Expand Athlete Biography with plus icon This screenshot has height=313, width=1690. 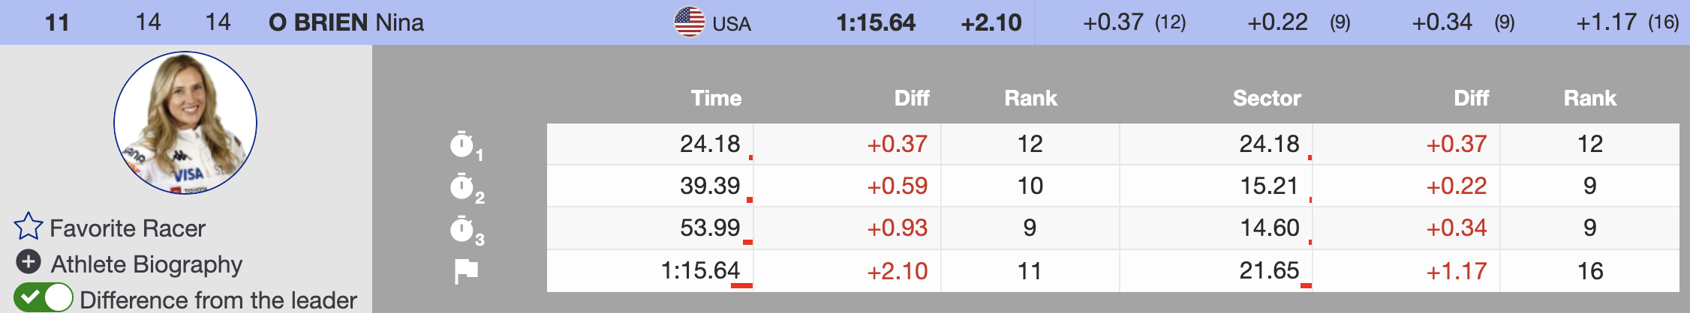29,262
